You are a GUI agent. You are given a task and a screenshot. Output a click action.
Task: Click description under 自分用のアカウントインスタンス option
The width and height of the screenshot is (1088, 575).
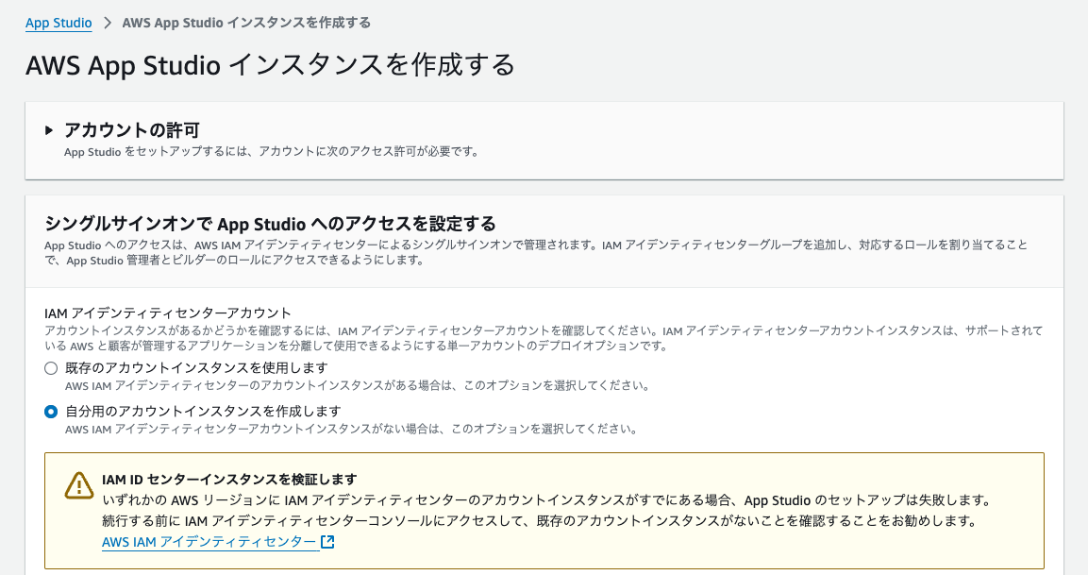(351, 430)
